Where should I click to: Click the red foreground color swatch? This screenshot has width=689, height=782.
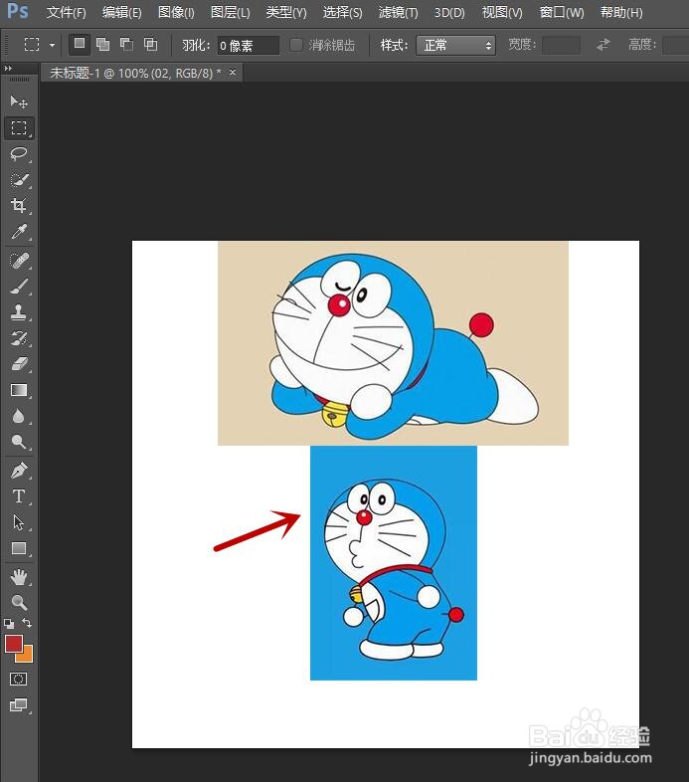[13, 643]
